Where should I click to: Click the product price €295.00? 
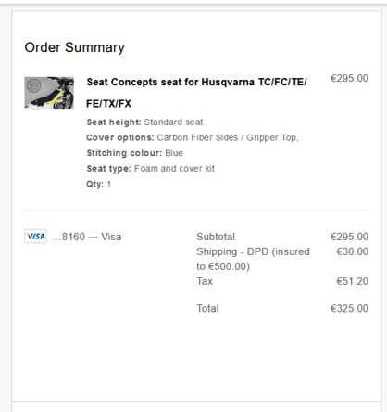pyautogui.click(x=349, y=78)
